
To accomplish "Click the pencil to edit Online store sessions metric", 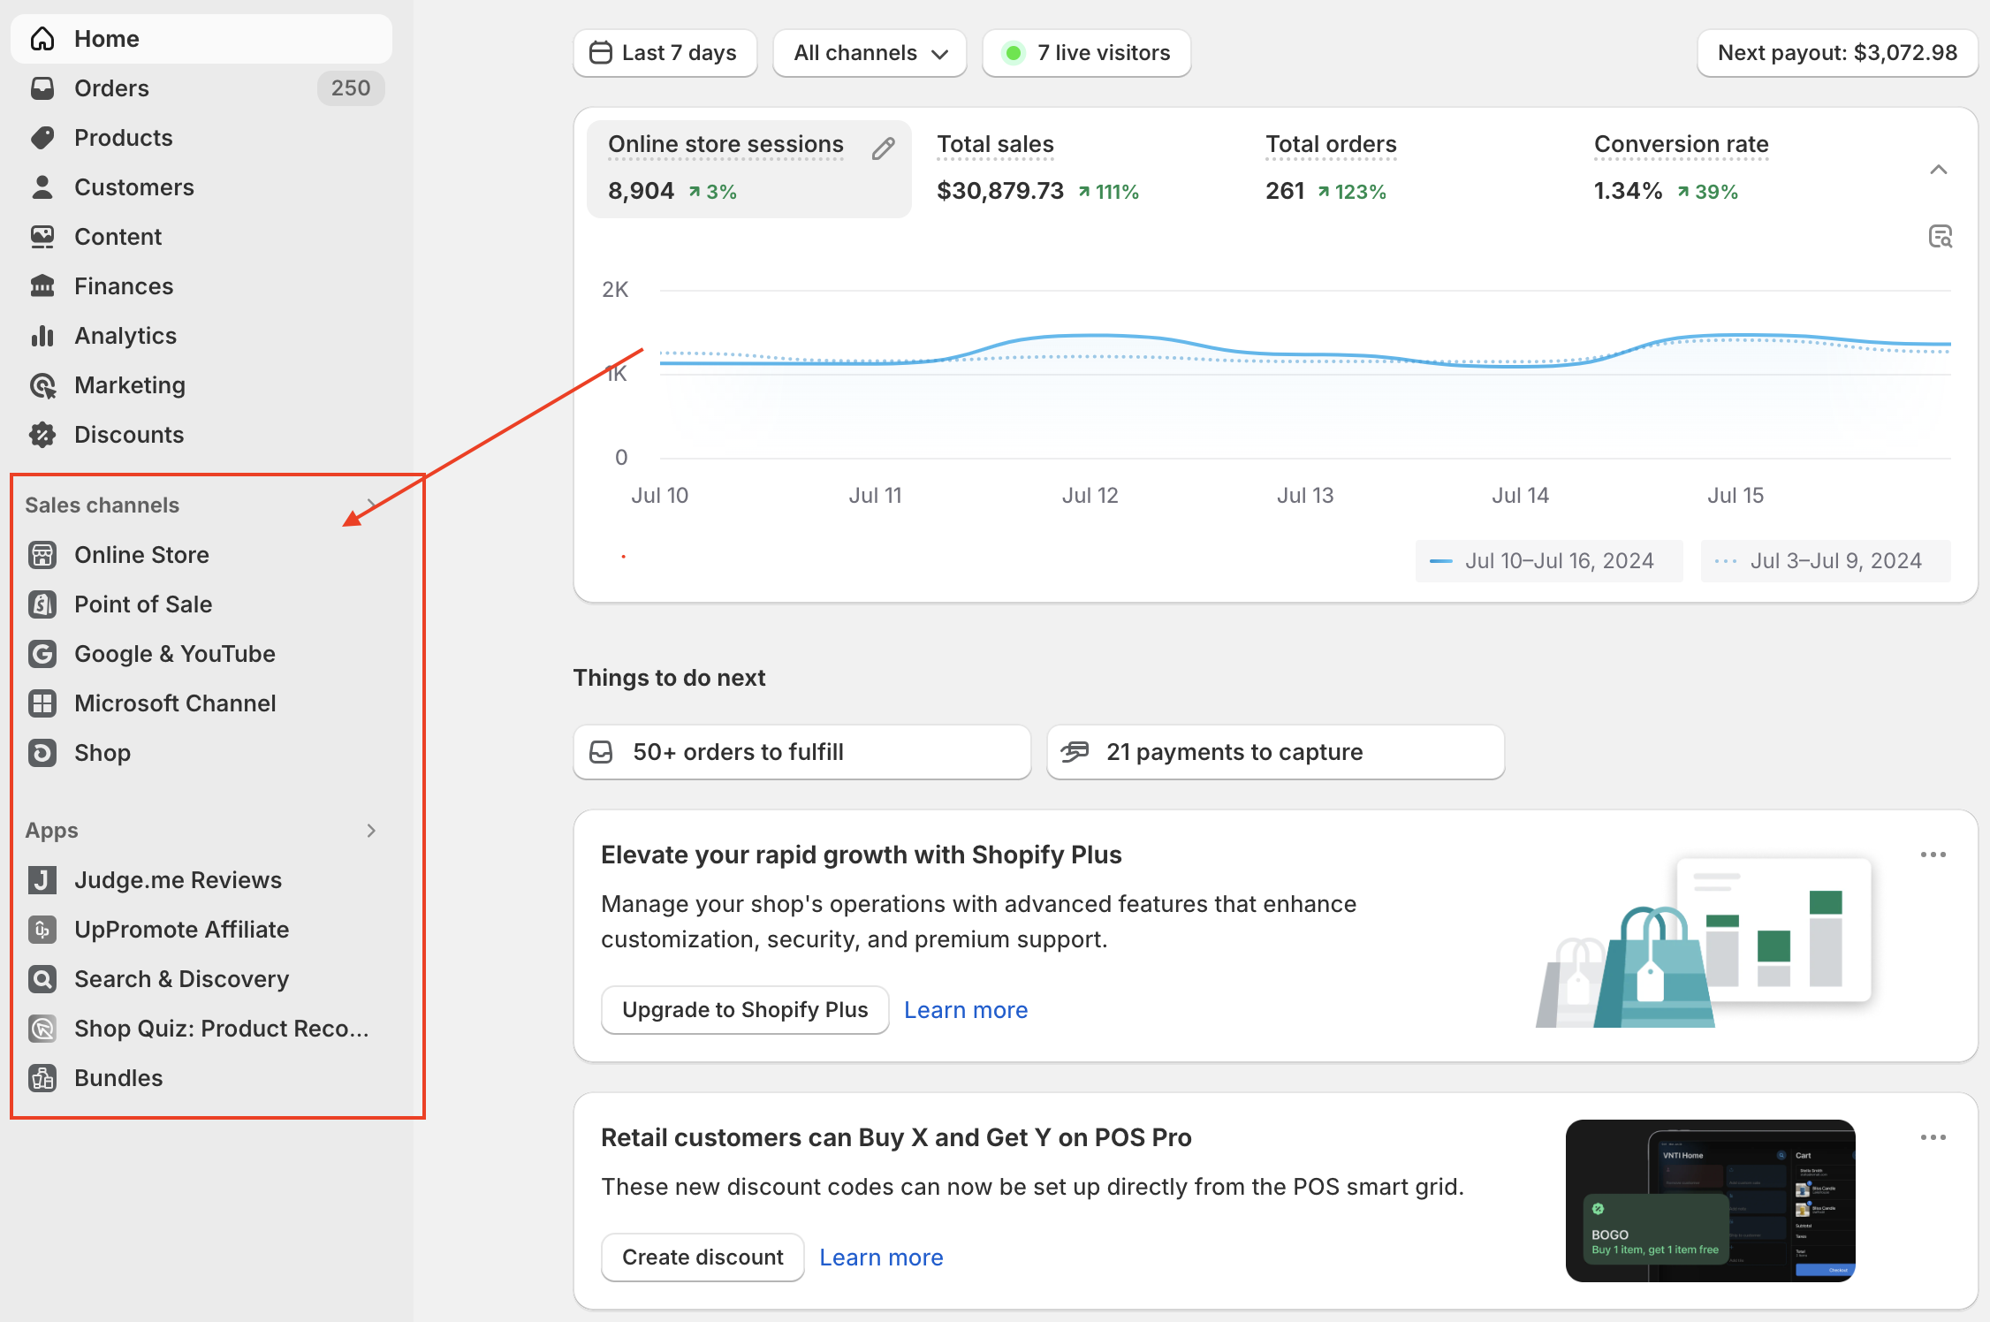I will pyautogui.click(x=883, y=148).
